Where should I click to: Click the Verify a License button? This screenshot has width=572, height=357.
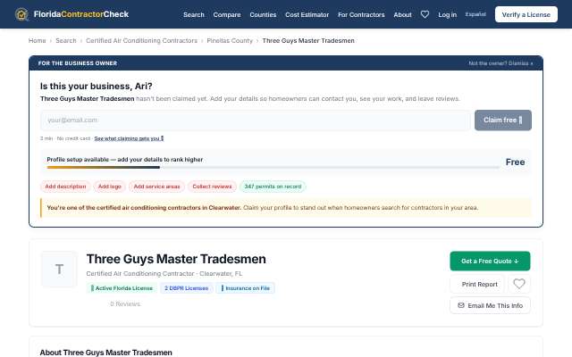pos(526,14)
